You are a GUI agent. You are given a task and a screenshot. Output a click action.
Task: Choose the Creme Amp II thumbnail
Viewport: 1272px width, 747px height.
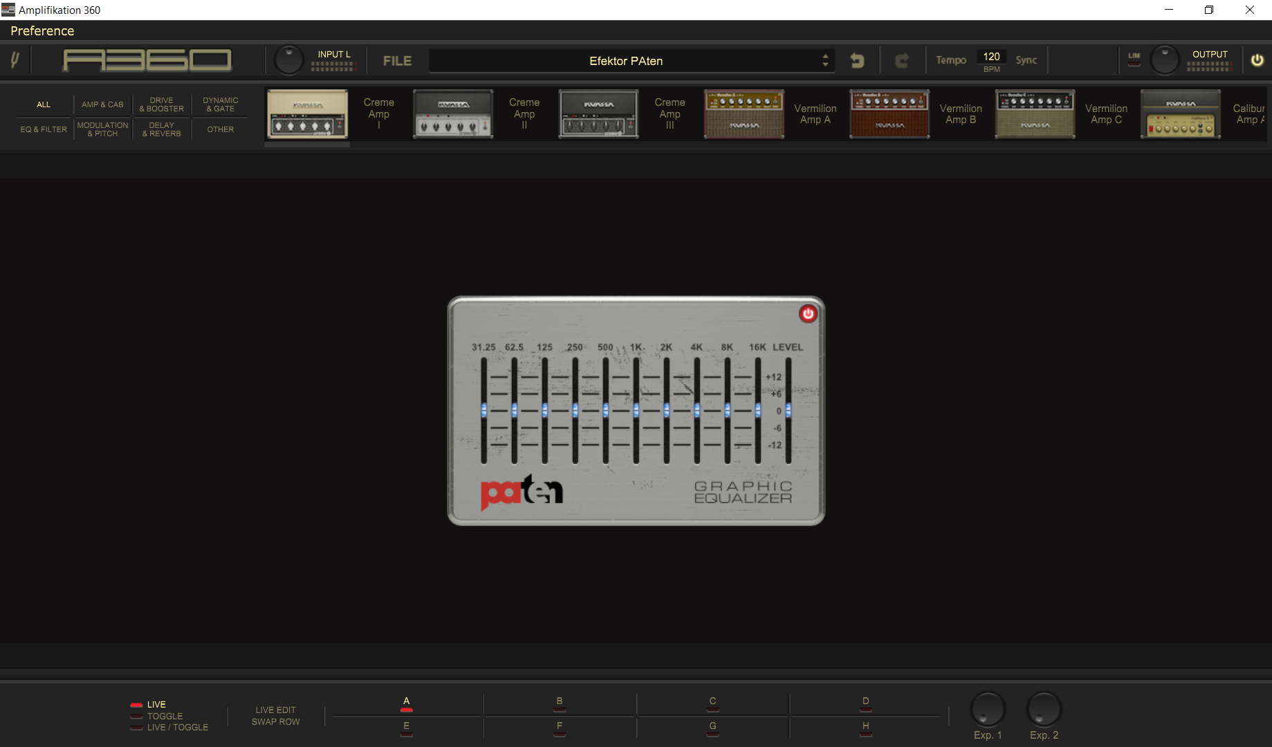pos(453,114)
